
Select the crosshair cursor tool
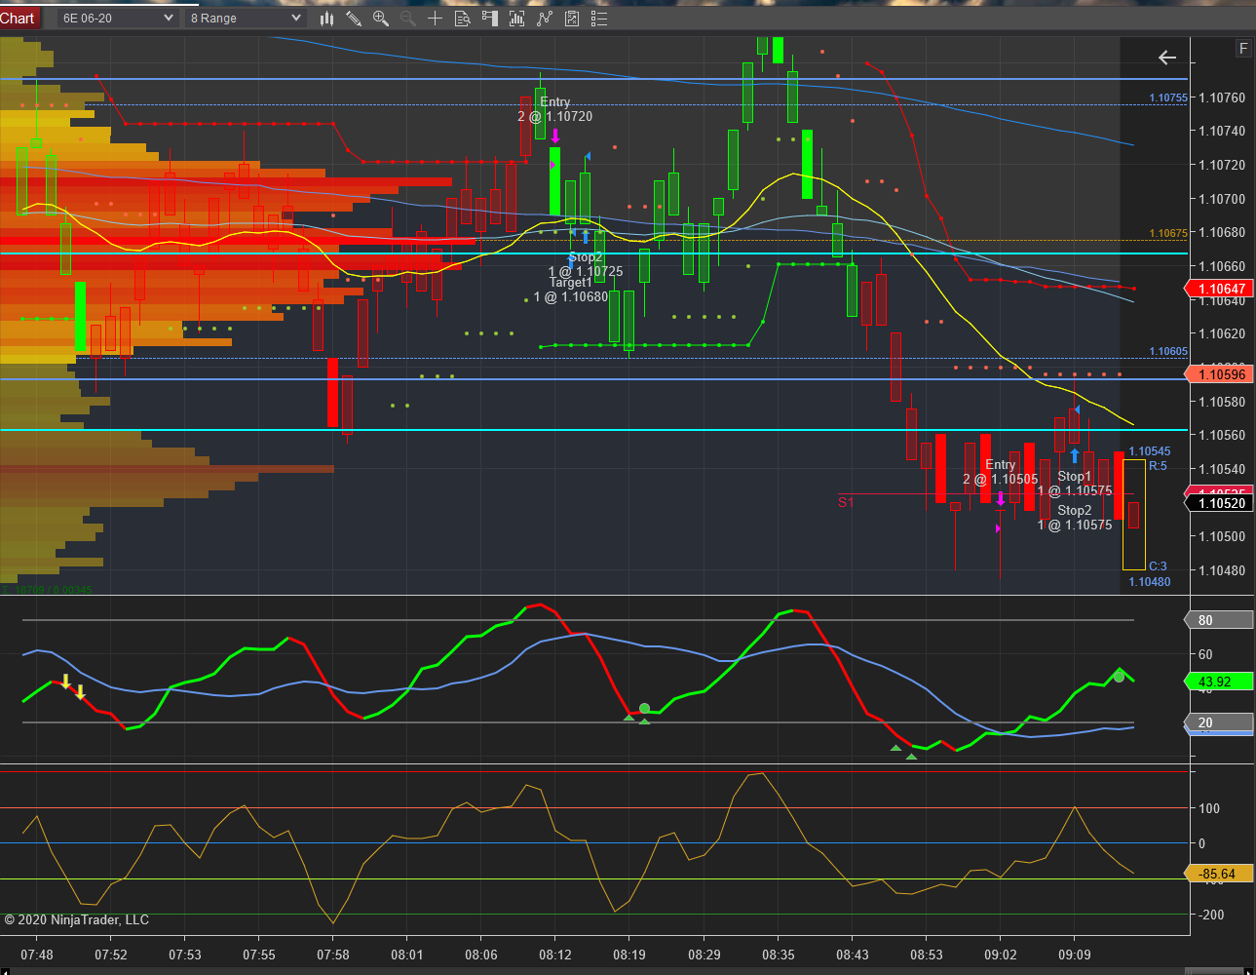click(x=436, y=19)
